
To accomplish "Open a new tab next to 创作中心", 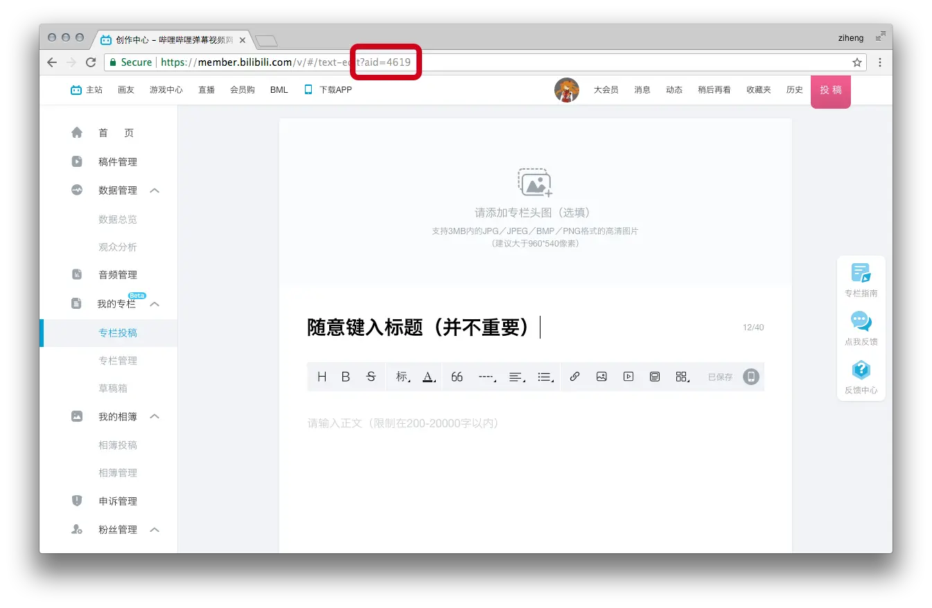I will 266,41.
